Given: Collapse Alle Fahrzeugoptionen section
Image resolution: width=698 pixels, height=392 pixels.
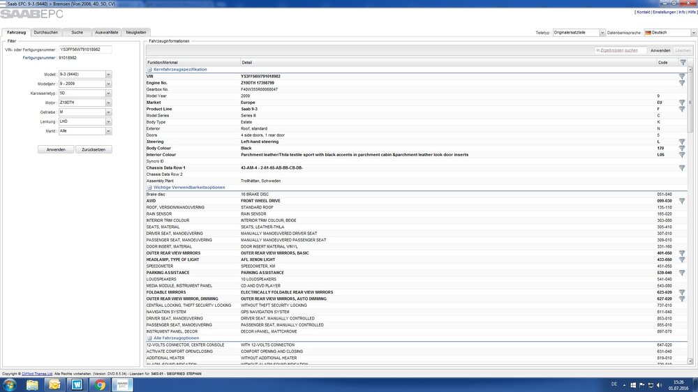Looking at the screenshot, I should (149, 338).
